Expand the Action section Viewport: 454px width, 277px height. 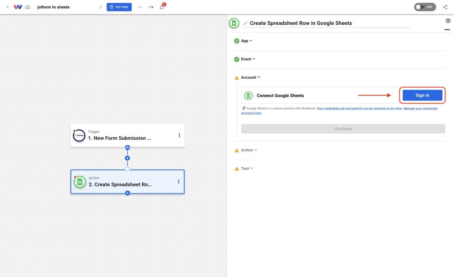pos(249,150)
